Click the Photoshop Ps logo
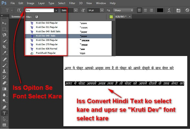This screenshot has height=129, width=190. pos(4,3)
